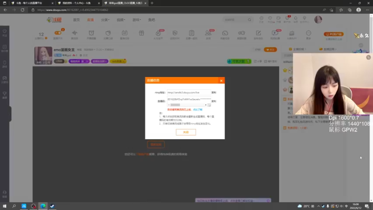Expand the 分类 dropdown in nav bar

(x=105, y=20)
